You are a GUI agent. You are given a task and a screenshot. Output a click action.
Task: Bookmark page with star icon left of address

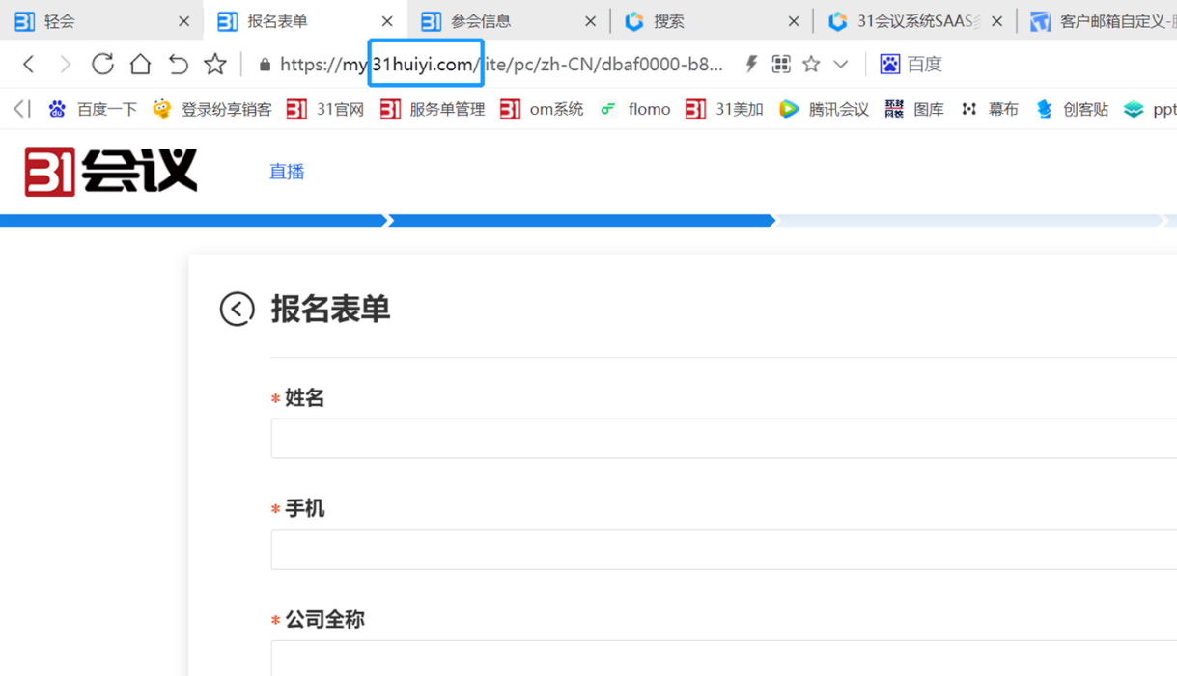click(215, 65)
